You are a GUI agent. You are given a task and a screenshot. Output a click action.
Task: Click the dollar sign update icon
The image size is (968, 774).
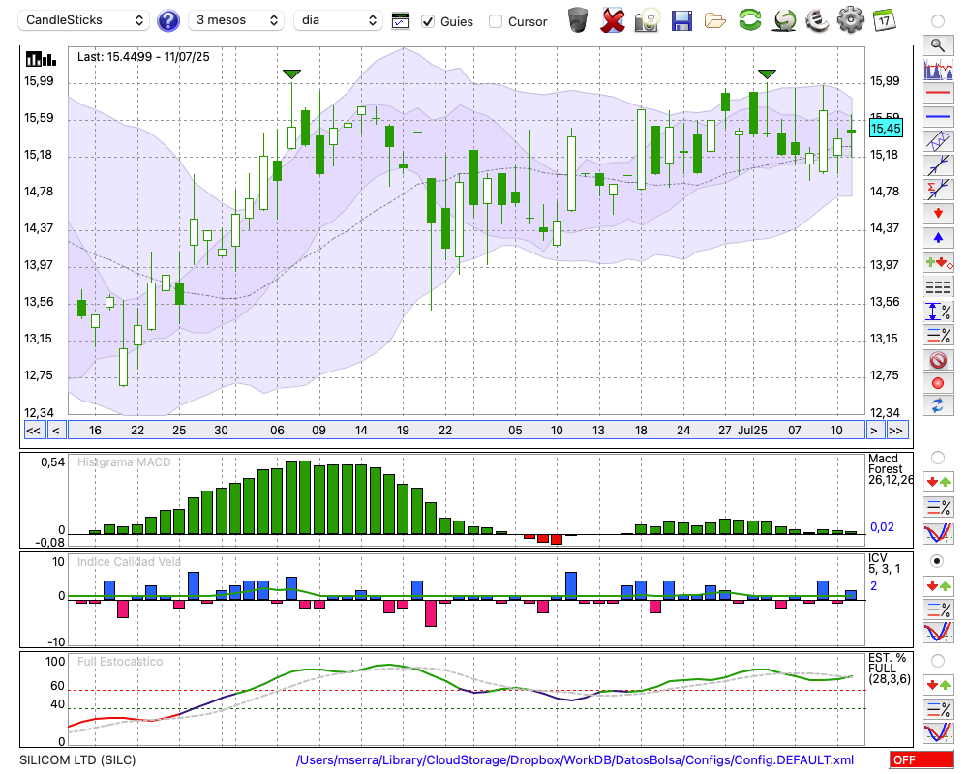tap(784, 20)
